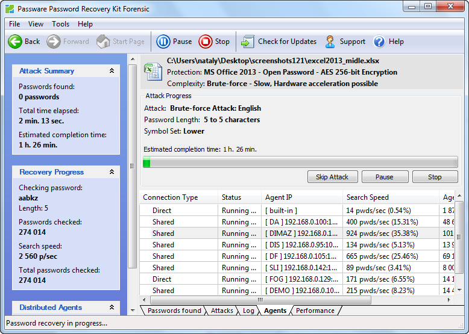Click the Skip Attack button
Screen dimensions: 469x334
coord(332,177)
